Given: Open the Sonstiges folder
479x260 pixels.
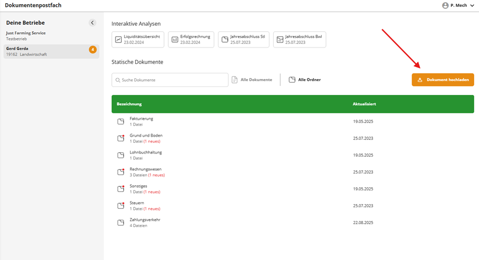Looking at the screenshot, I should click(293, 189).
